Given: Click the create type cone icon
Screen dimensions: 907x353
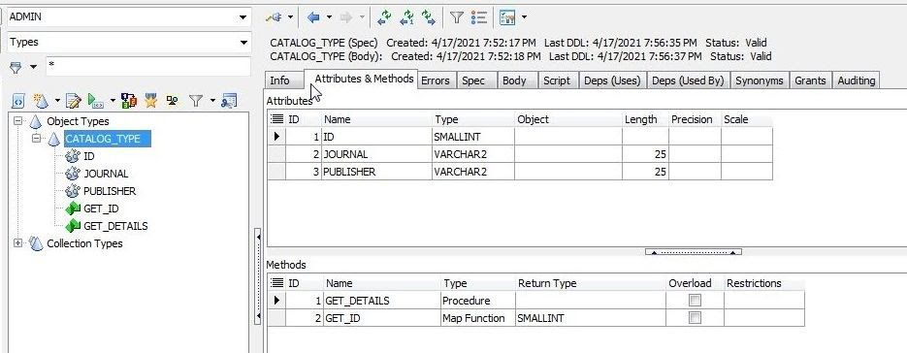Looking at the screenshot, I should (x=41, y=101).
